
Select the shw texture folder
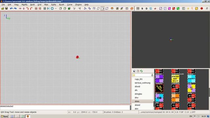pos(143,98)
